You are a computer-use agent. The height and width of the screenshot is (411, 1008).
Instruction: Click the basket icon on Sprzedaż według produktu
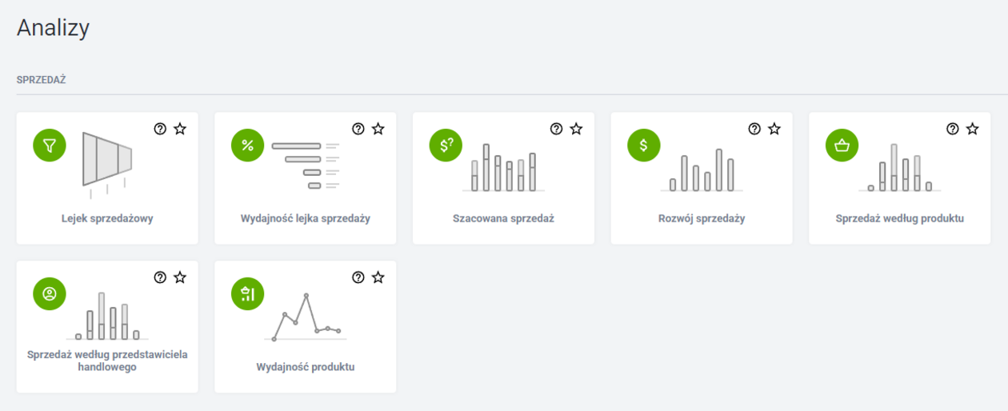(842, 146)
